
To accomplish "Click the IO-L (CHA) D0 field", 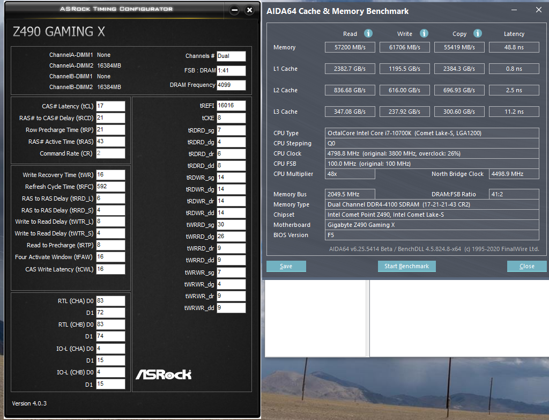I will 110,349.
